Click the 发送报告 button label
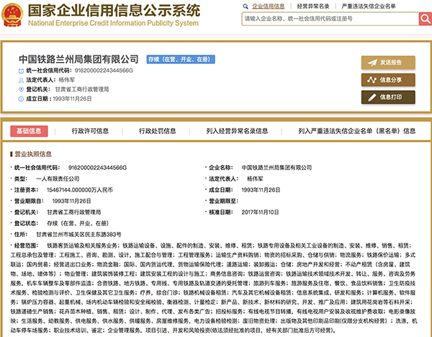 391,63
